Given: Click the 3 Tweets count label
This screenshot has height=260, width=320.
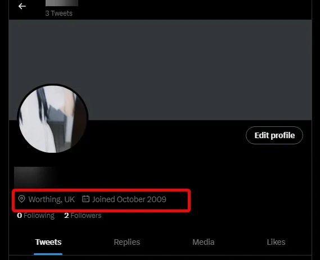Looking at the screenshot, I should point(59,13).
